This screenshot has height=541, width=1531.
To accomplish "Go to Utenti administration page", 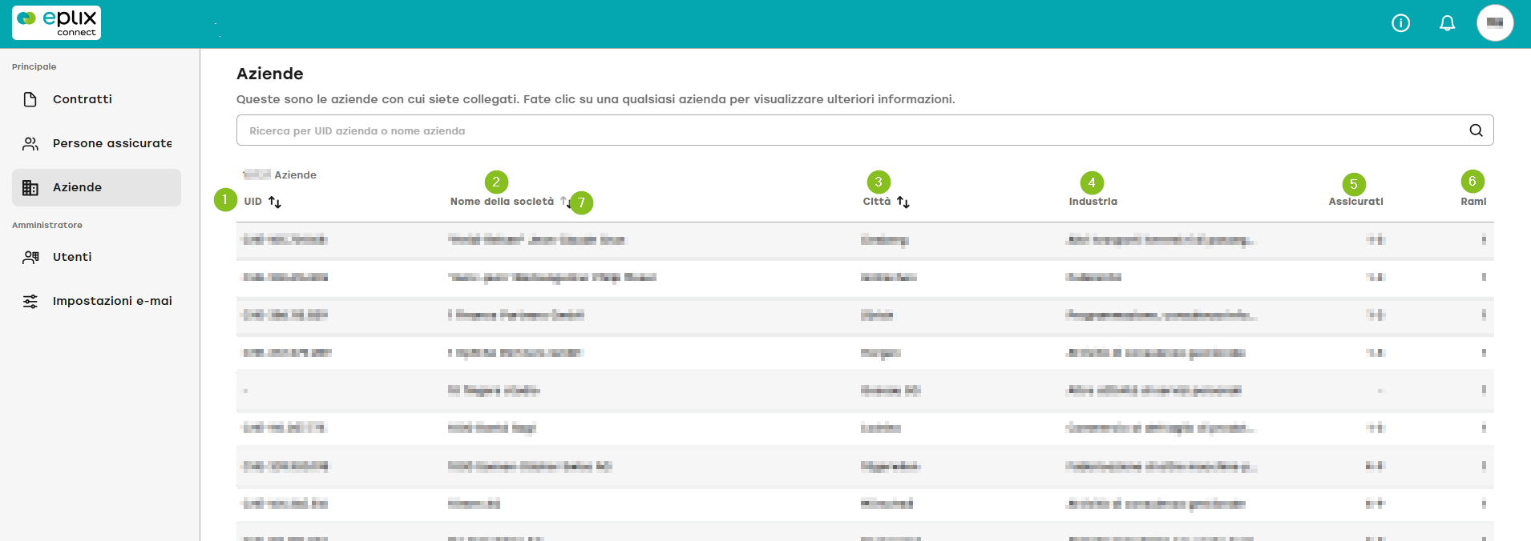I will (x=96, y=257).
